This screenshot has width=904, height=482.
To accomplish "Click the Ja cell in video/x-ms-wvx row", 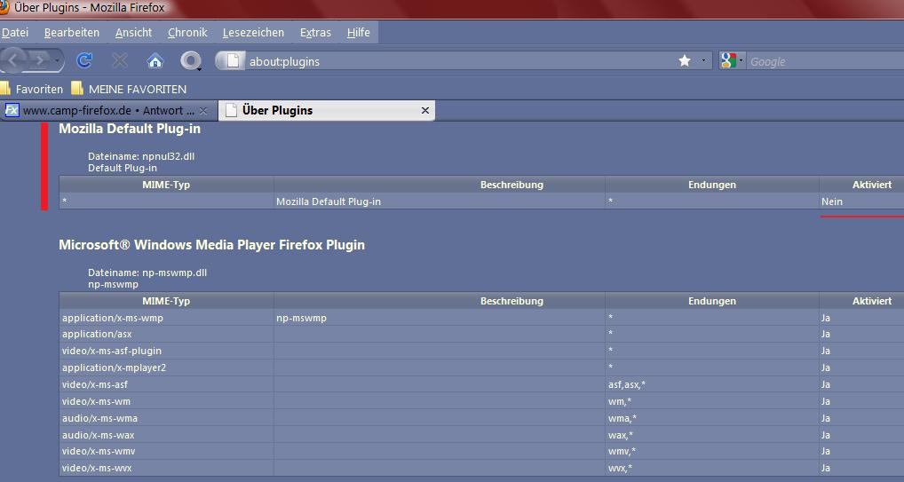I will (861, 468).
